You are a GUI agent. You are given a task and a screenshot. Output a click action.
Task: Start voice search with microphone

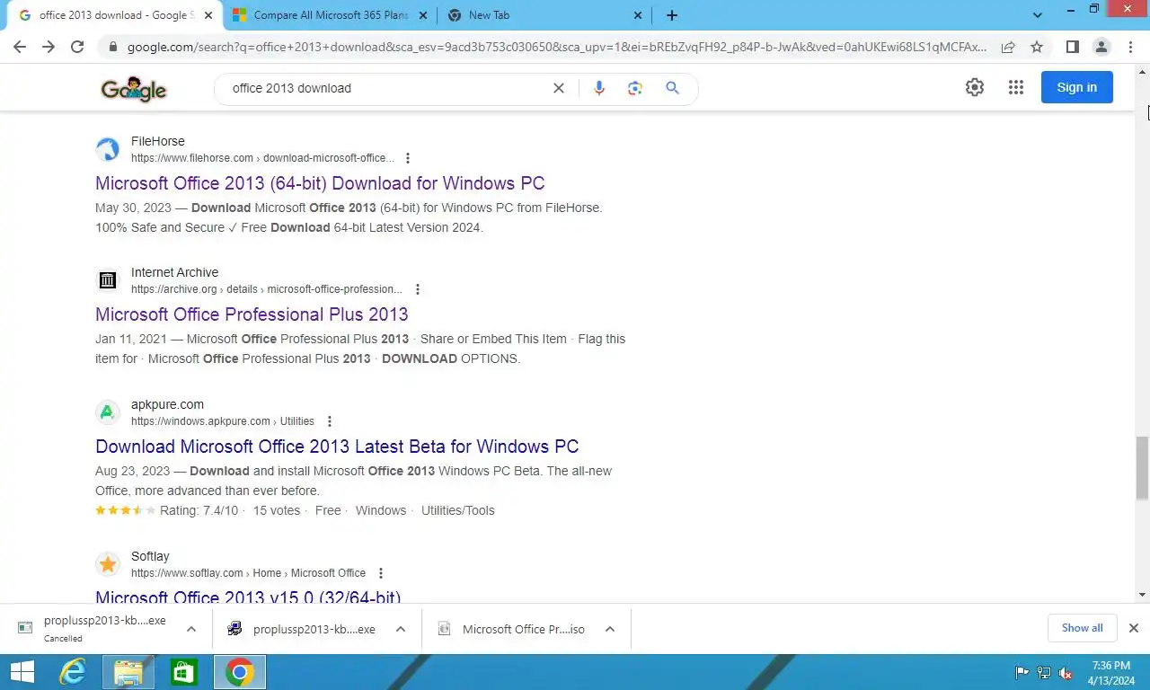coord(599,88)
